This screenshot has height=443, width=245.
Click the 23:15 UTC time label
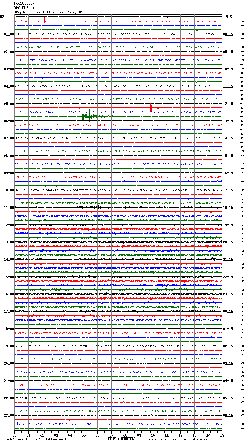(228, 294)
